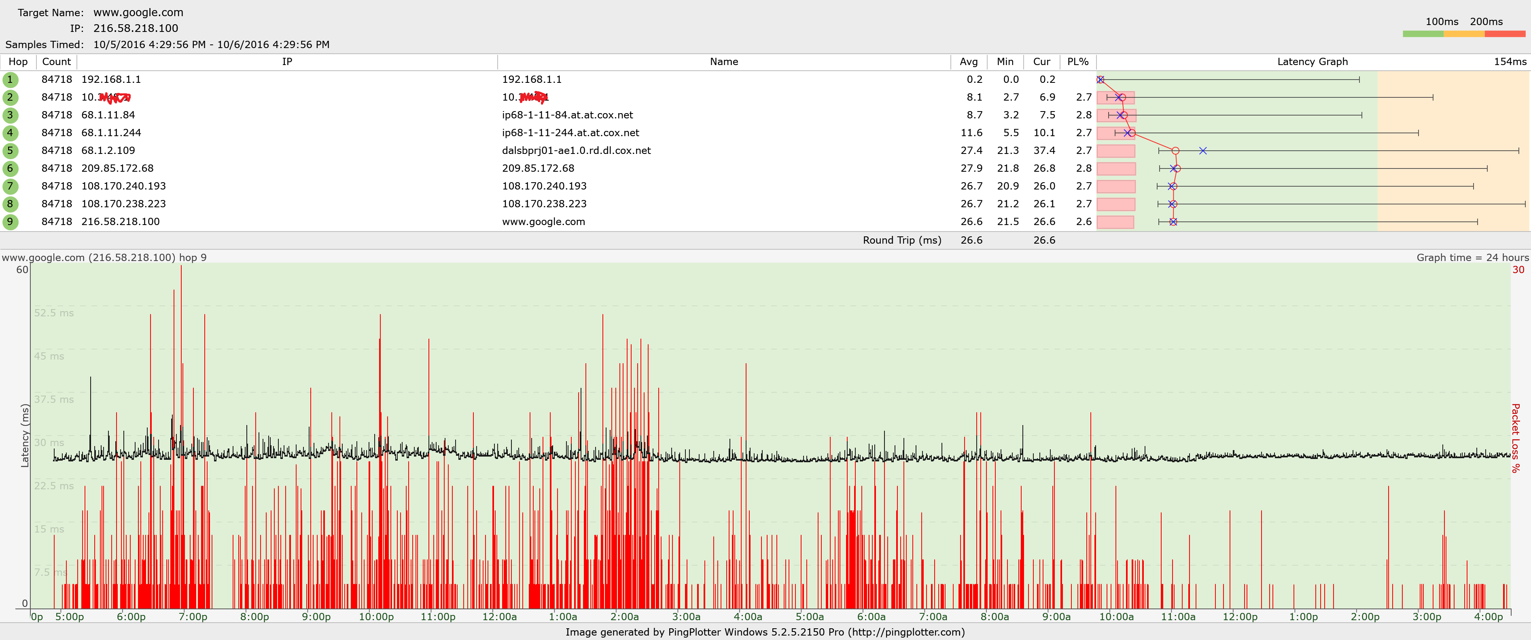Click the PingPlotter image credit footer text

[x=765, y=632]
